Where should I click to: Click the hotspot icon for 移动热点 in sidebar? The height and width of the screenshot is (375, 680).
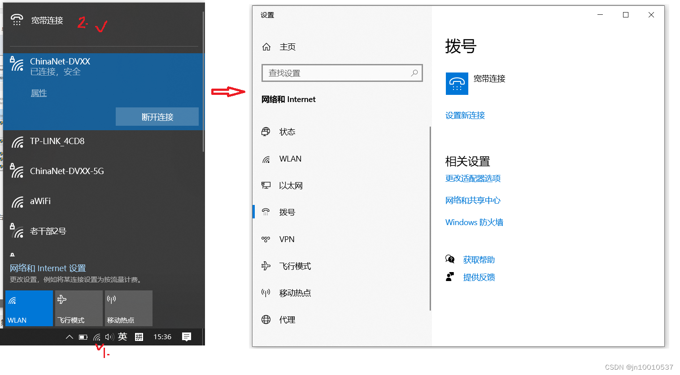[266, 293]
